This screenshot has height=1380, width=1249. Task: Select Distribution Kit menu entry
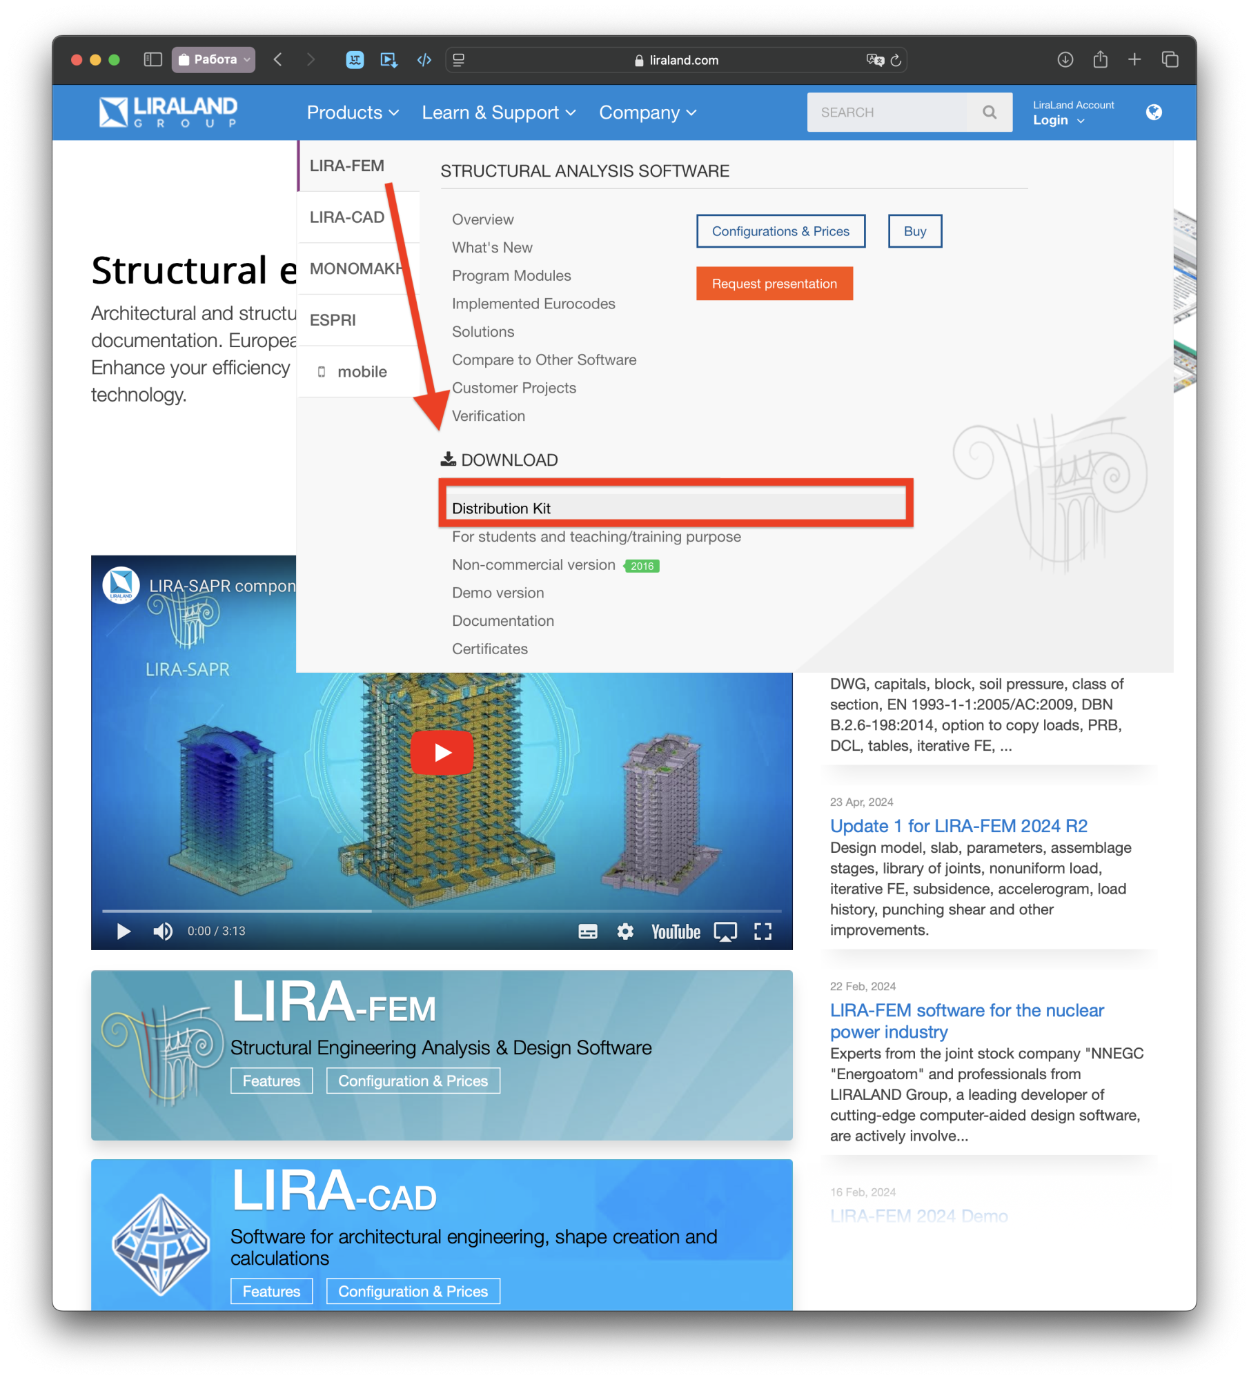click(x=501, y=509)
